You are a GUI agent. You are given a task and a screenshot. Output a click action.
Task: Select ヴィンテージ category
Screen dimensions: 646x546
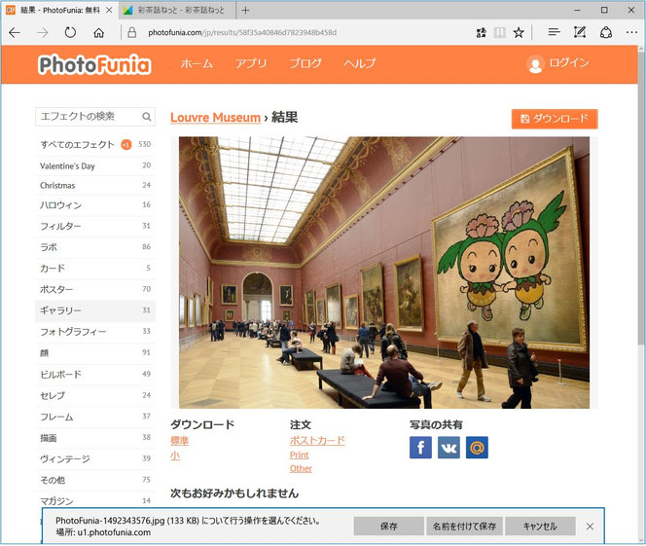click(95, 458)
